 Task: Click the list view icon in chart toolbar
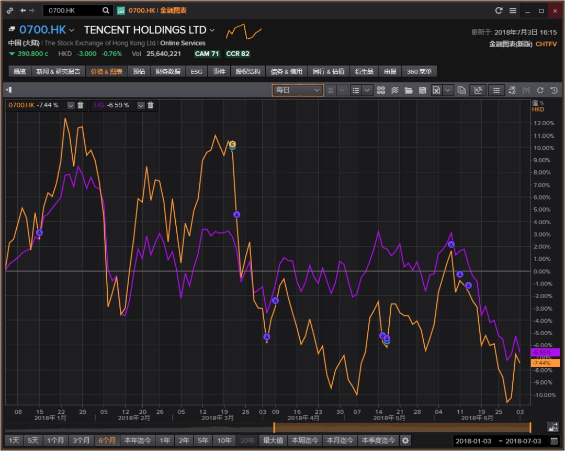coord(356,90)
